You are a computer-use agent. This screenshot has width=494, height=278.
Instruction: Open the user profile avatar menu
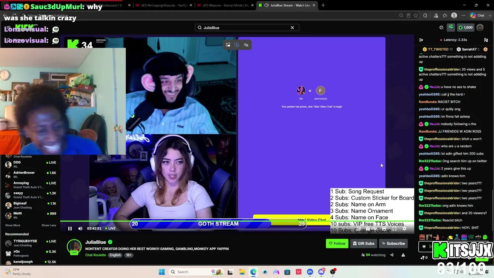click(x=480, y=28)
